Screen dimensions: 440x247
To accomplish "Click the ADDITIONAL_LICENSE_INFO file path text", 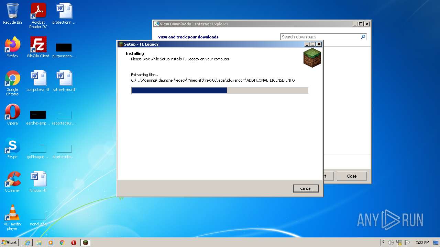I will click(x=213, y=80).
